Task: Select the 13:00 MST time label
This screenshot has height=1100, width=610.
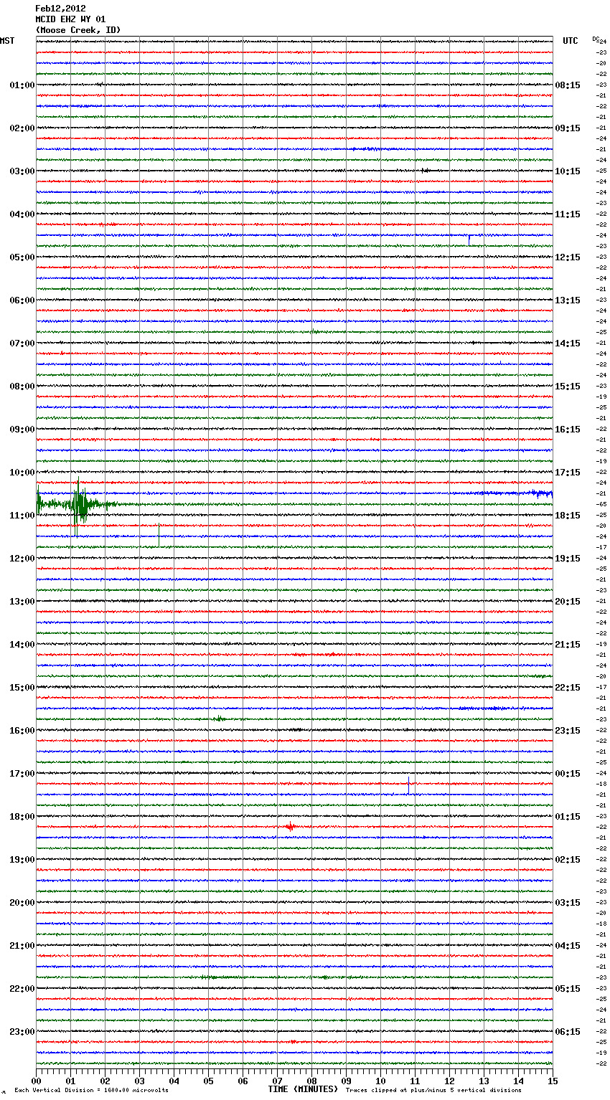Action: pos(22,602)
